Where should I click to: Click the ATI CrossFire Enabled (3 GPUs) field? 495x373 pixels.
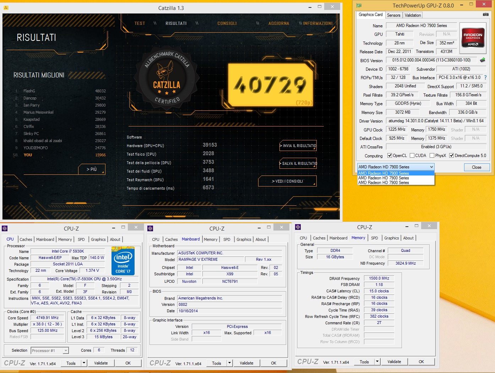point(436,147)
